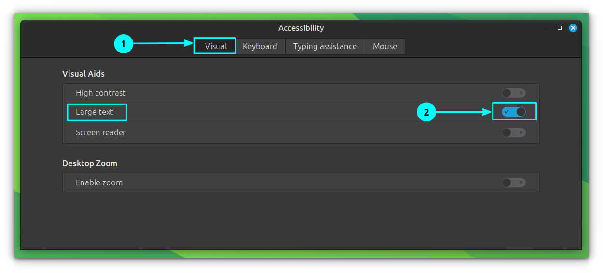Click the Large text label
Image resolution: width=603 pixels, height=273 pixels.
95,112
